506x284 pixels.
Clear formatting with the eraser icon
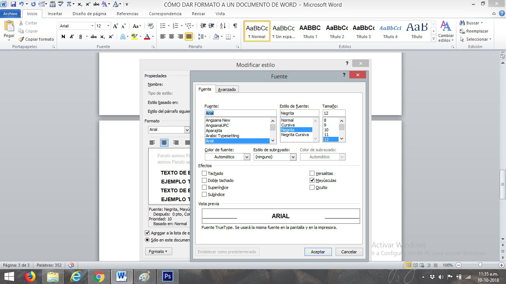150,26
